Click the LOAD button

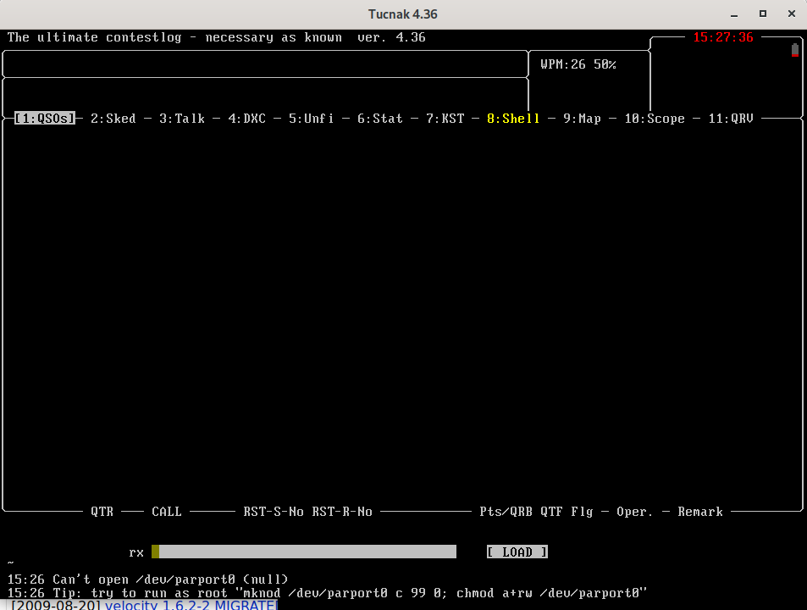coord(517,552)
